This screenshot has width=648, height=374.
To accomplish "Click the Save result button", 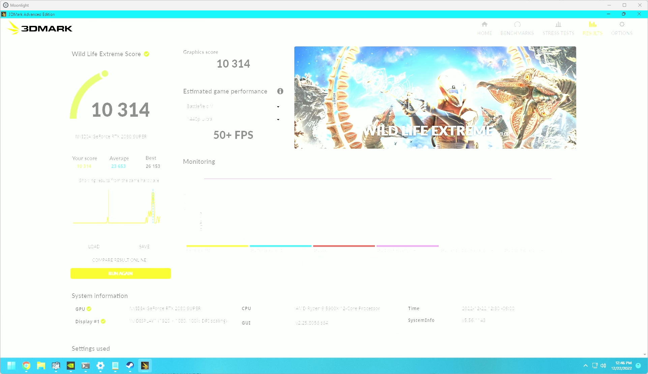I will click(144, 247).
